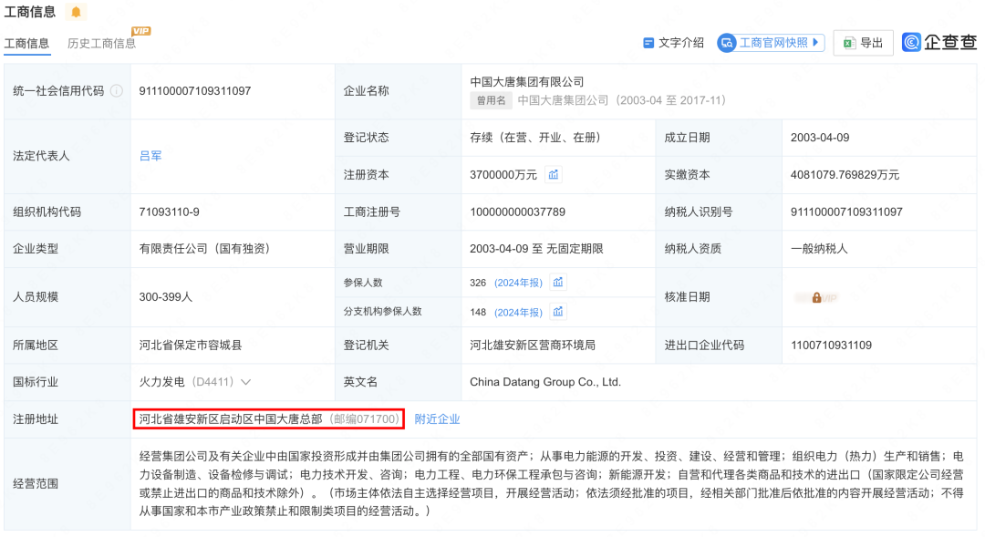Select the English name China Datang Group Co., Ltd.
The width and height of the screenshot is (985, 537).
(x=545, y=382)
